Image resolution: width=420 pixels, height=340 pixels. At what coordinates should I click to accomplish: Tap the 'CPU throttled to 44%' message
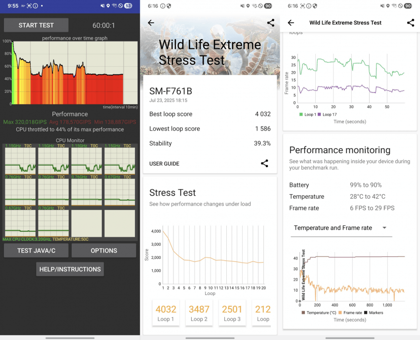pos(70,129)
